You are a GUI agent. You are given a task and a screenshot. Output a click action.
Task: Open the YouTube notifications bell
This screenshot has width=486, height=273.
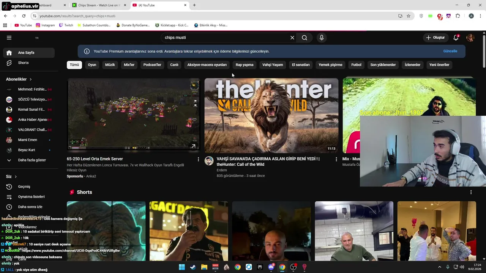[456, 38]
